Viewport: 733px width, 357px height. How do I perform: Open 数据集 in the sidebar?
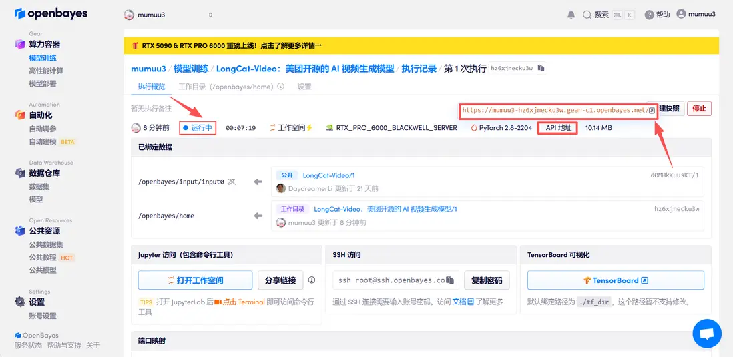(x=39, y=186)
